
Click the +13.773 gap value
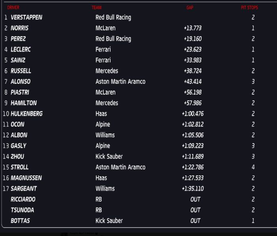click(x=193, y=28)
